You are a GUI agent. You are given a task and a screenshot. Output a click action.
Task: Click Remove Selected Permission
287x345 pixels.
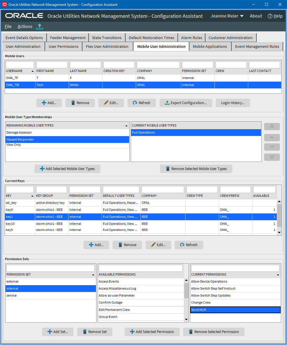pyautogui.click(x=214, y=332)
